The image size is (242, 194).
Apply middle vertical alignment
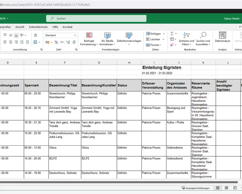point(11,35)
